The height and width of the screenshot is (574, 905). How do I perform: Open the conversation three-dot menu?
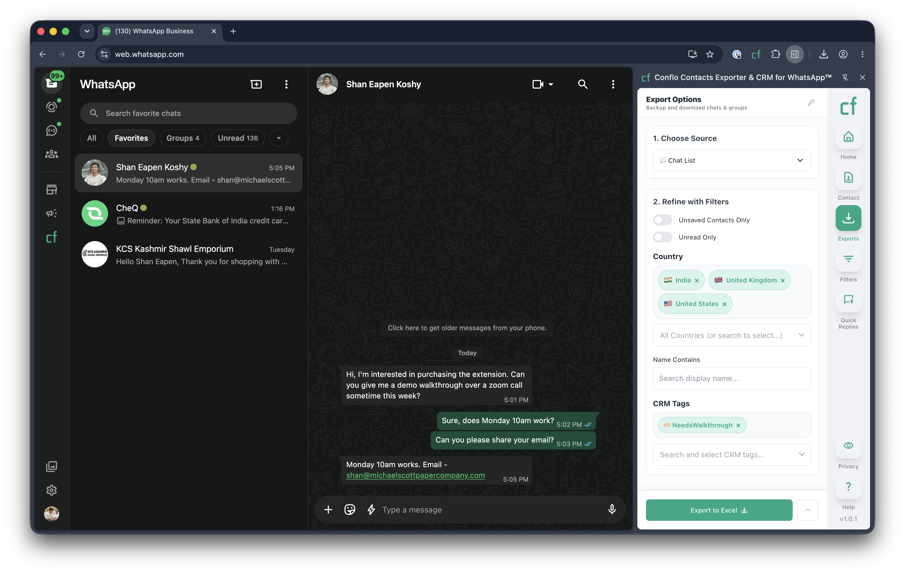tap(613, 84)
